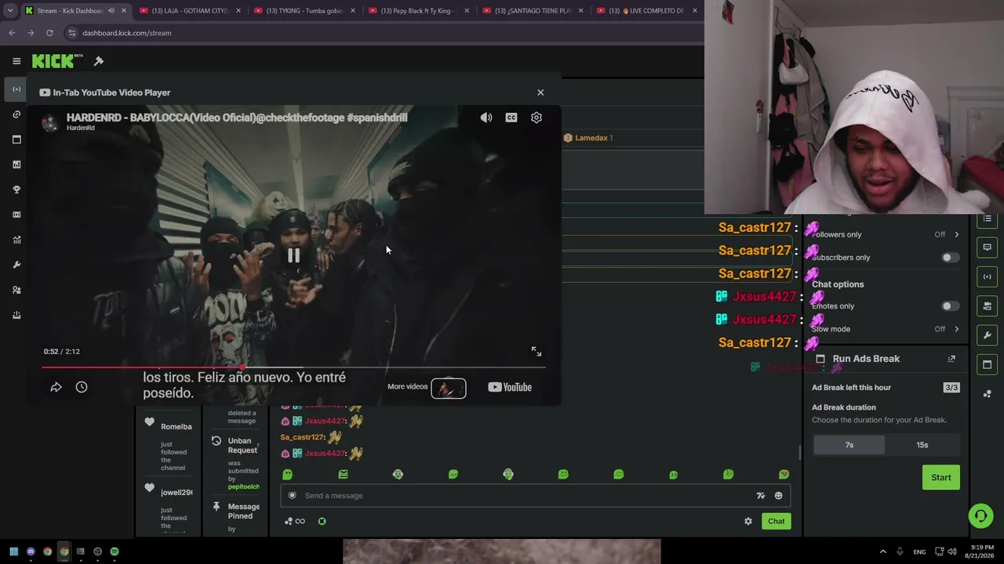Open the support headset chat bubble
The image size is (1004, 564).
pos(980,515)
